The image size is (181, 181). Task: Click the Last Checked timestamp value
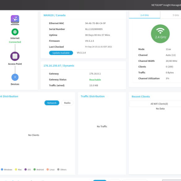99,47
